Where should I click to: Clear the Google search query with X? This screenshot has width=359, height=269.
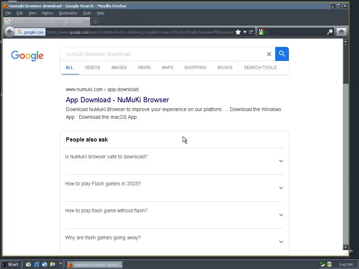coord(269,54)
